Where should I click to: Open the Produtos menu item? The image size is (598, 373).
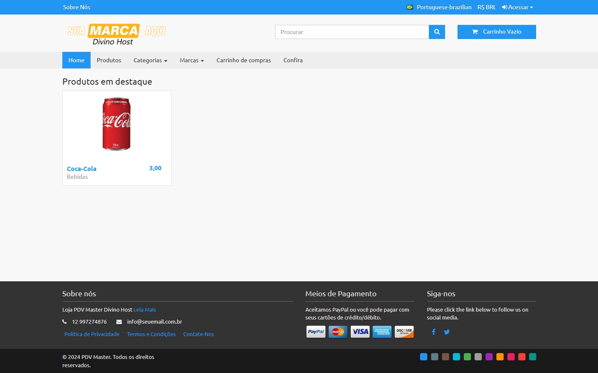pyautogui.click(x=109, y=60)
